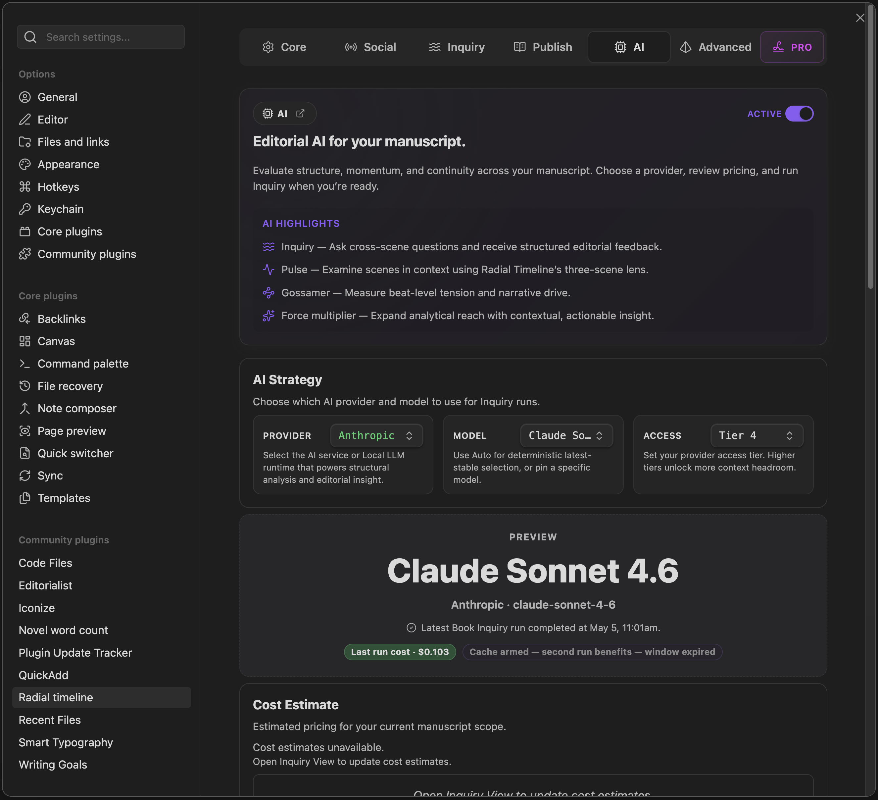Click the Quick switcher file icon
Screen dimensions: 878x800
click(x=25, y=453)
